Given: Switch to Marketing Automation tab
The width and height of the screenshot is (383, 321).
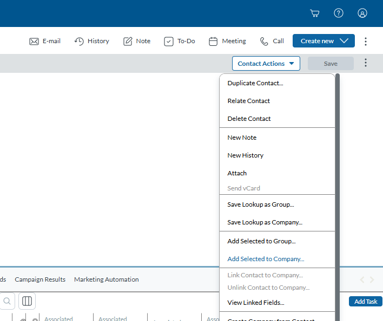Looking at the screenshot, I should coord(106,279).
